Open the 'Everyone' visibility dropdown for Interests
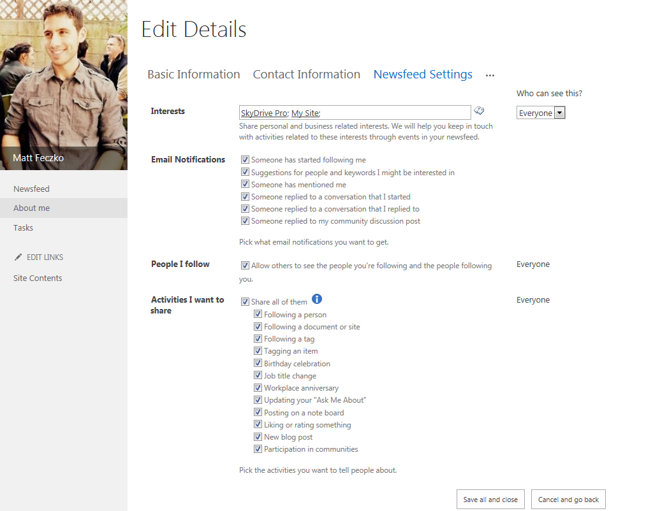Image resolution: width=653 pixels, height=511 pixels. point(541,113)
